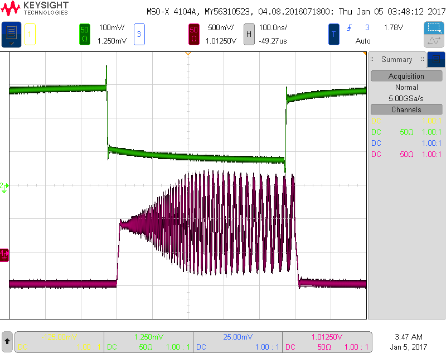Screen dimensions: 446x353
Task: Click the -125.00mV channel 1 status cell
Action: tap(59, 342)
